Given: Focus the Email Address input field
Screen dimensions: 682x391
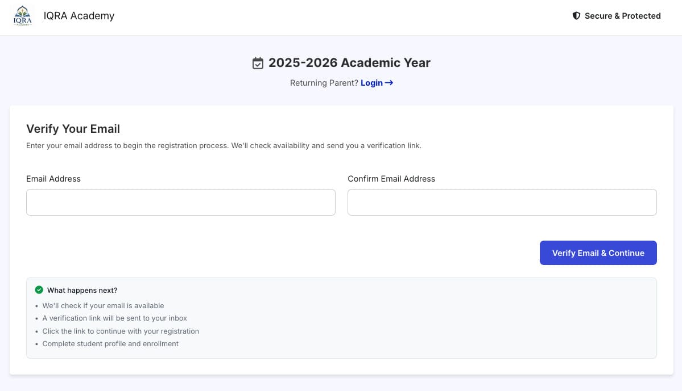Looking at the screenshot, I should pyautogui.click(x=180, y=202).
